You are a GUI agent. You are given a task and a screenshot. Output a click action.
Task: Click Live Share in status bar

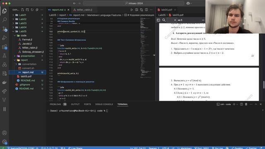[x=75, y=148]
